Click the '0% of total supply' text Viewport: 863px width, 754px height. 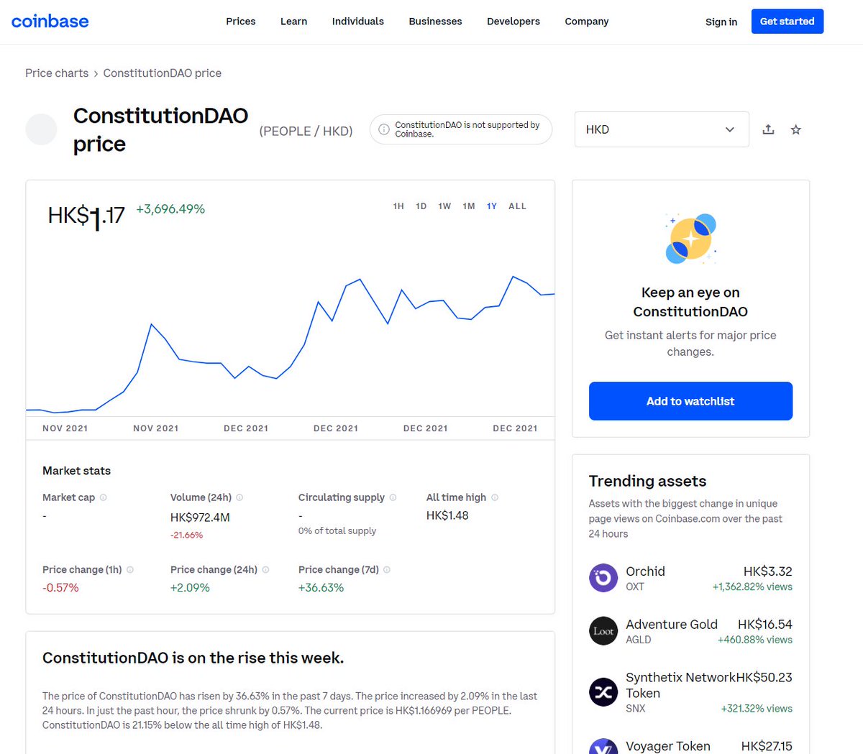(337, 531)
